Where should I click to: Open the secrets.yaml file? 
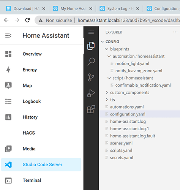(122, 158)
